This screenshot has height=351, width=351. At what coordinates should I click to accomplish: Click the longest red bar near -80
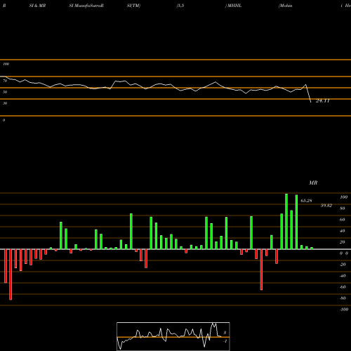tap(11, 274)
